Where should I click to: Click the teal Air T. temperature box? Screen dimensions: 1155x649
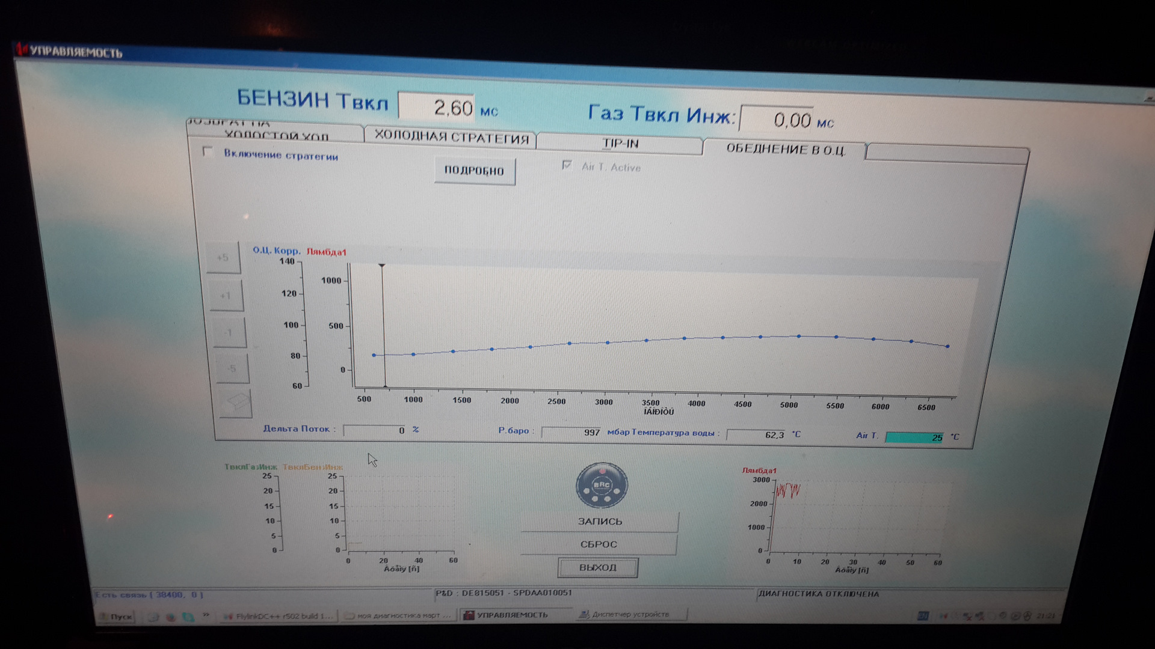point(914,437)
